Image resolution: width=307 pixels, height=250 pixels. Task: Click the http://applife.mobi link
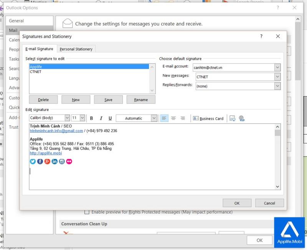tap(46, 153)
